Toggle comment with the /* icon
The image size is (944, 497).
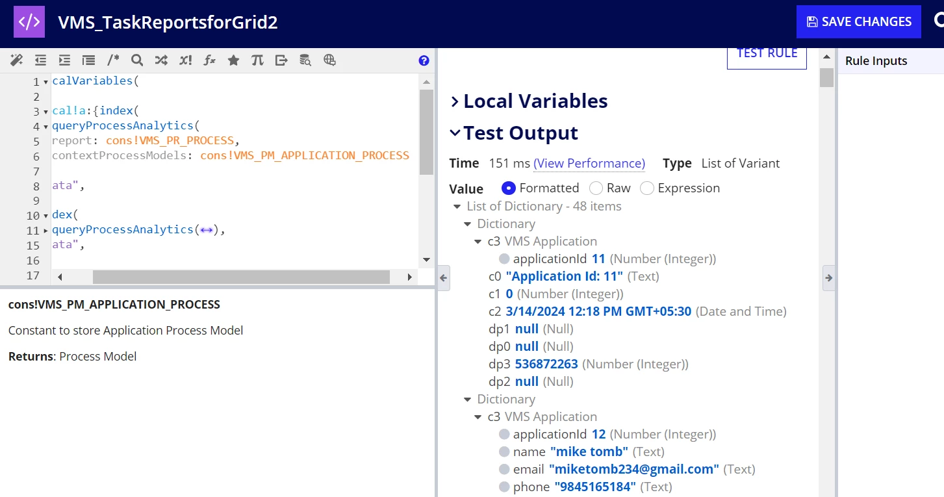113,60
